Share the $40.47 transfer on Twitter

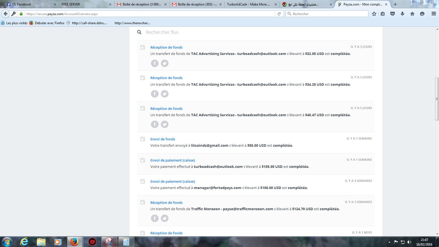[165, 124]
